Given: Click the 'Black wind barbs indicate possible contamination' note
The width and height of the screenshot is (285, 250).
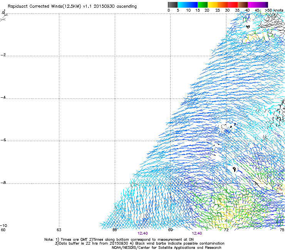Looking at the screenshot, I should [x=180, y=243].
